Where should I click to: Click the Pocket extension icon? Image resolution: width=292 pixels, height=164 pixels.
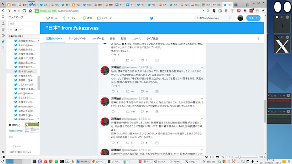pyautogui.click(x=239, y=11)
